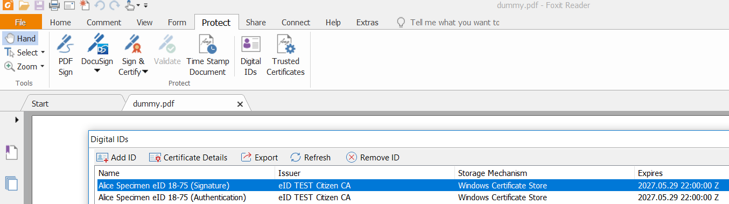Click Refresh in Digital IDs toolbar
Image resolution: width=729 pixels, height=204 pixels.
(311, 157)
